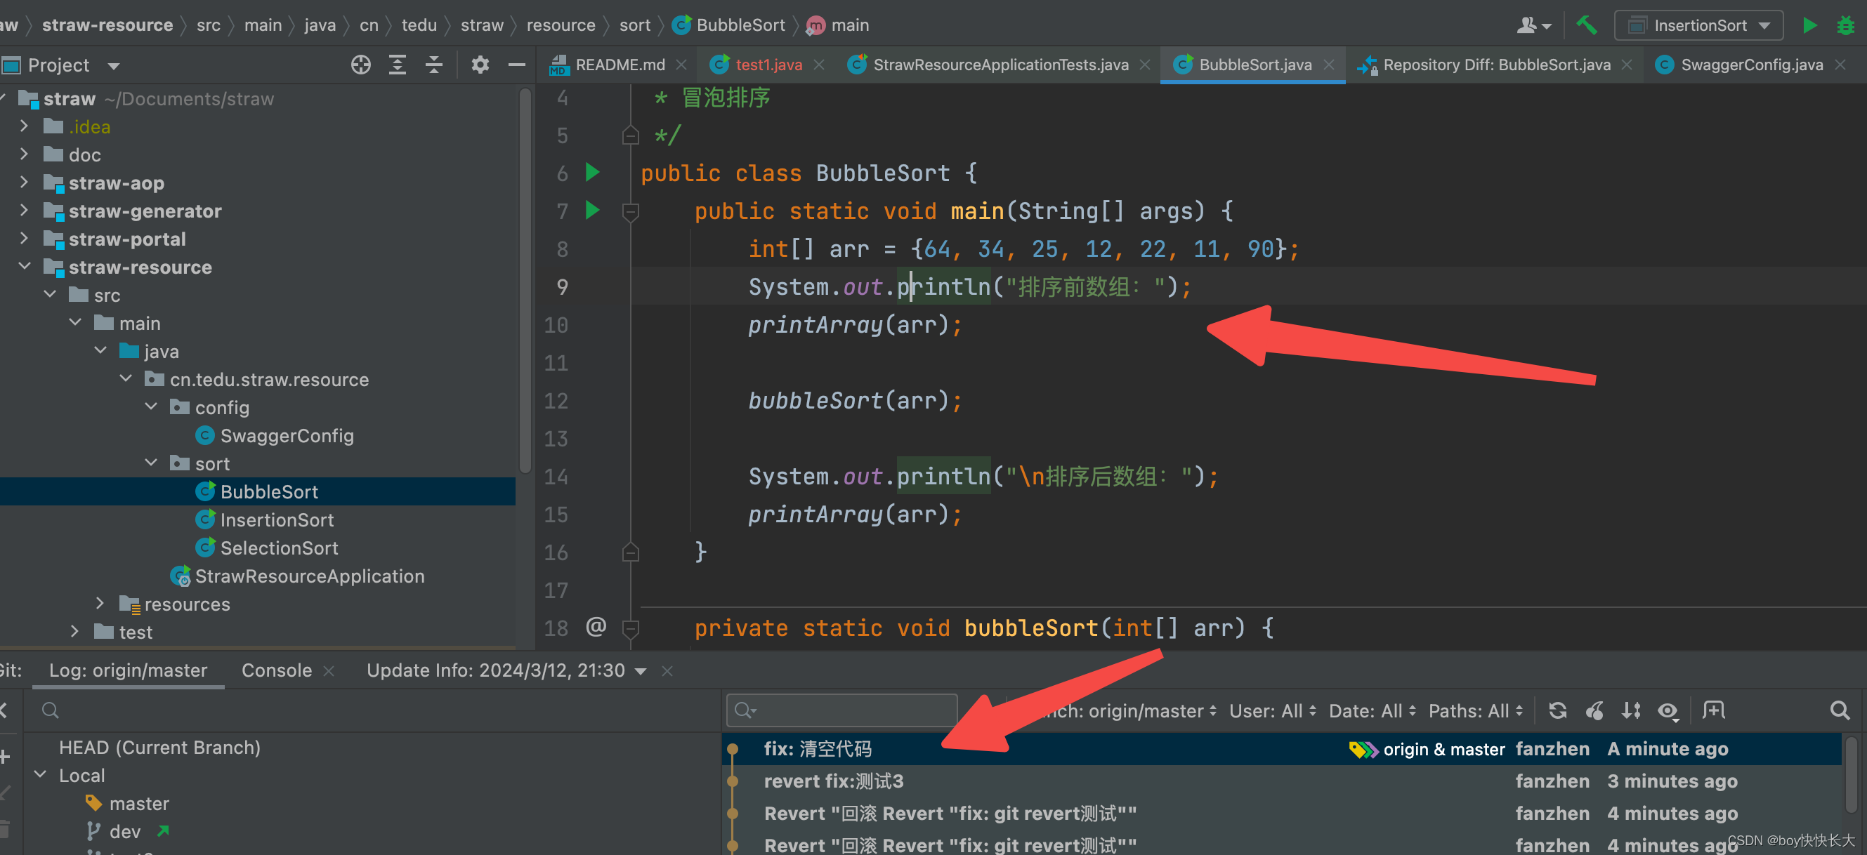The width and height of the screenshot is (1867, 855).
Task: Click the IntelliSort icon in Git log toolbar
Action: (1631, 710)
